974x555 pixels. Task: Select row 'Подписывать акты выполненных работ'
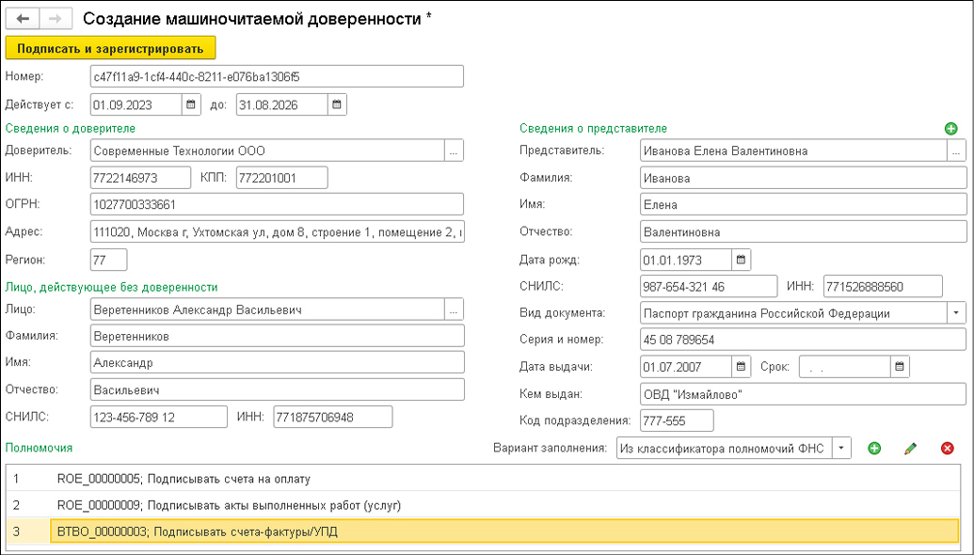[x=229, y=505]
